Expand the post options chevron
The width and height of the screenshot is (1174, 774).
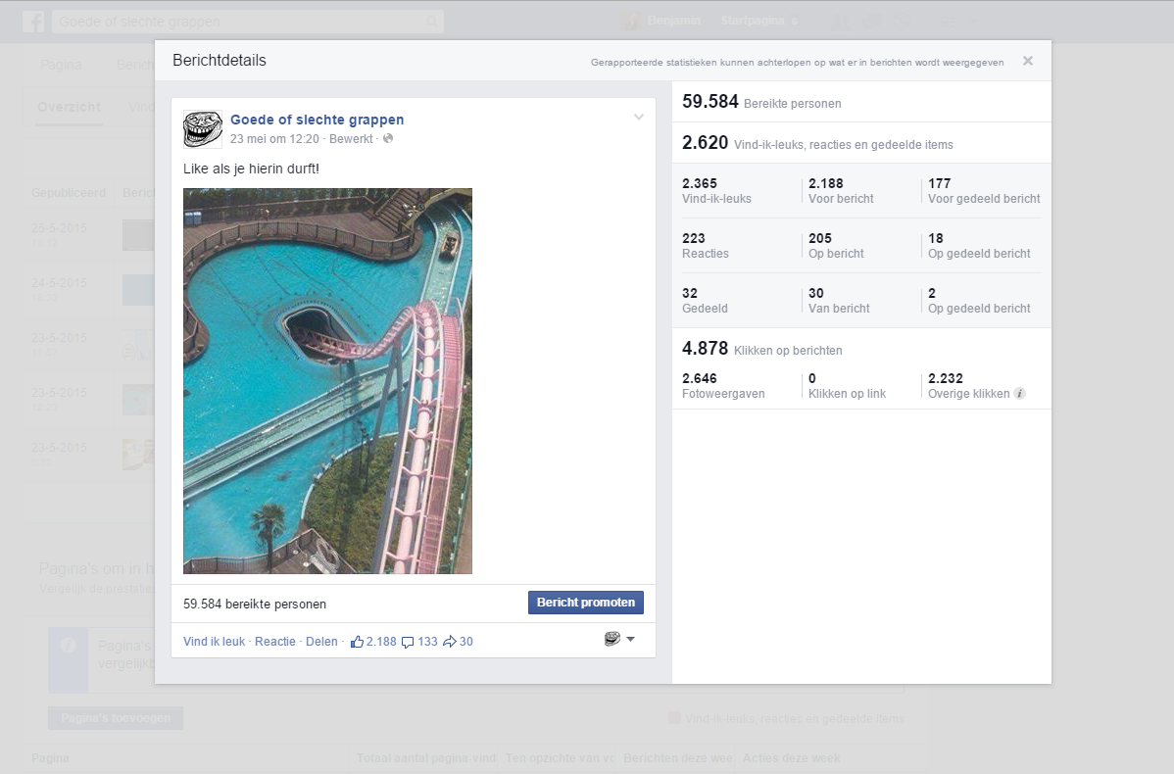point(639,117)
